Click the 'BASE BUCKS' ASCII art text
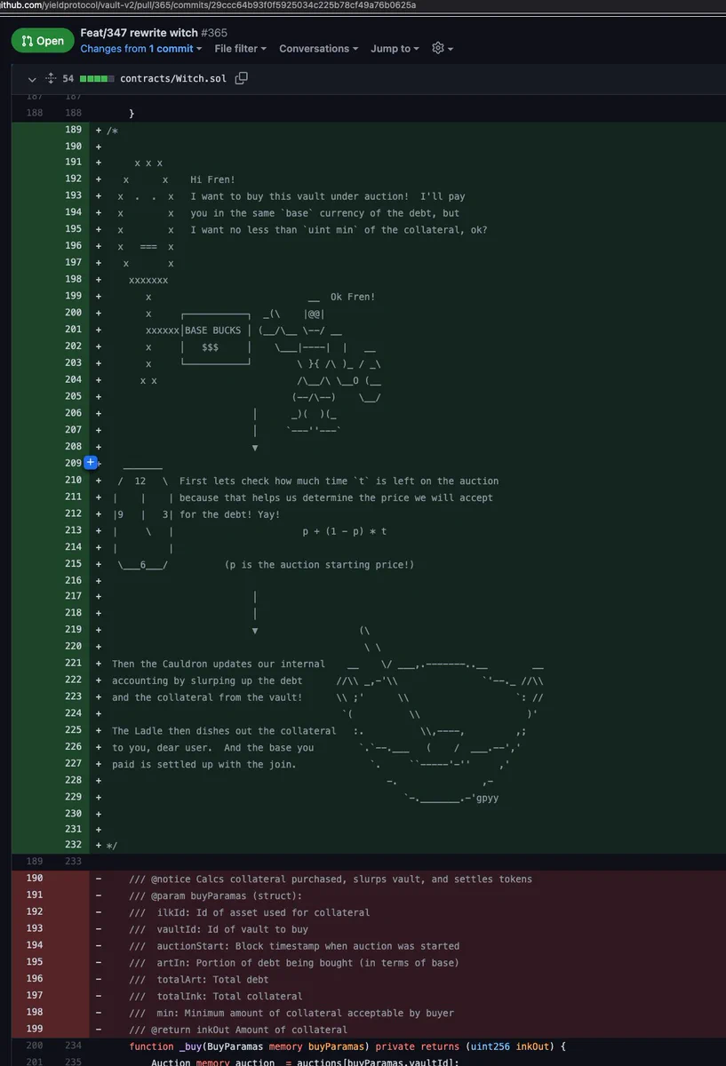The width and height of the screenshot is (726, 1066). click(x=212, y=330)
